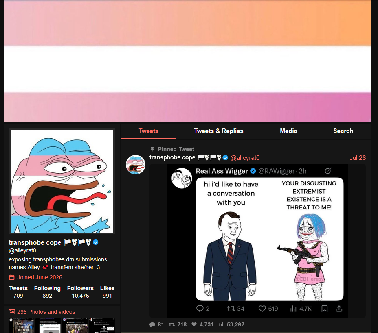Open the third media thumbnail in sidebar
378x333 pixels.
(x=75, y=325)
